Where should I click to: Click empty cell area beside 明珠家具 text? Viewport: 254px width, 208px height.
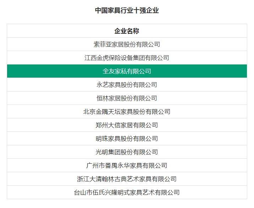pos(202,139)
